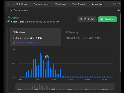Image resolution: width=124 pixels, height=93 pixels.
Task: Open the Testcase tab
Action: 59,4
